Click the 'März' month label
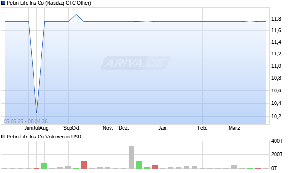This screenshot has width=289, height=173. [x=234, y=128]
